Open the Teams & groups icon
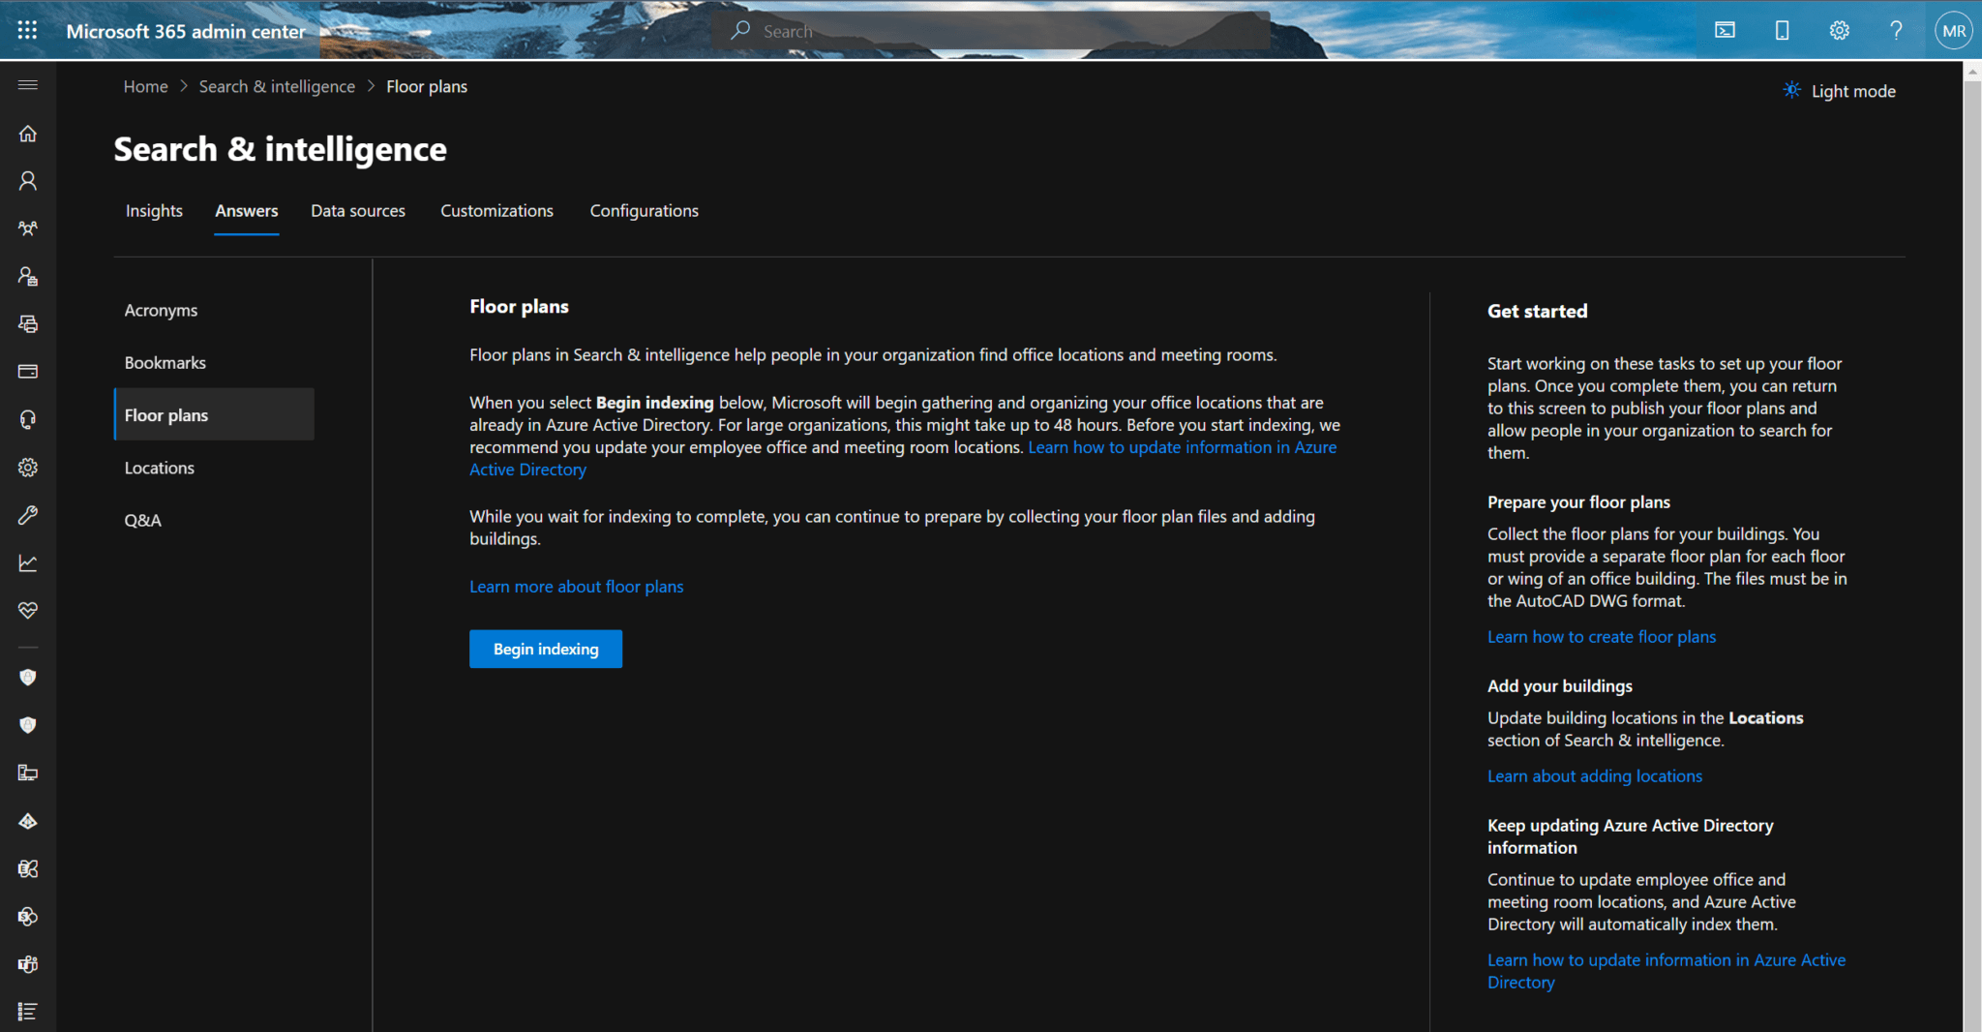1982x1032 pixels. click(27, 228)
